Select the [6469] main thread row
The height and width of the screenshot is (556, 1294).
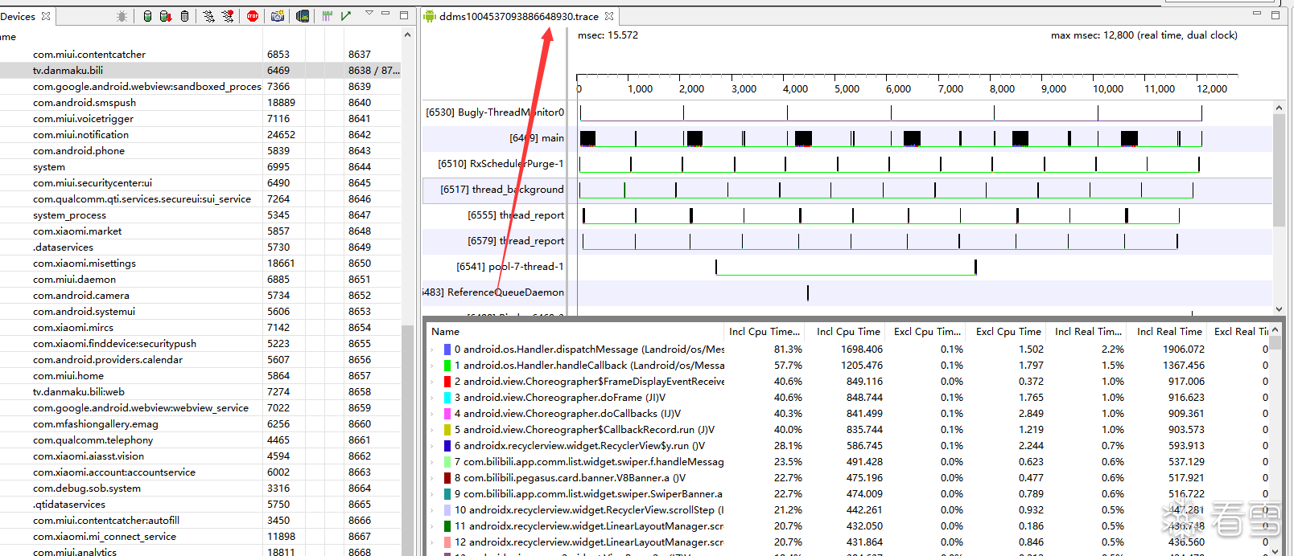tap(537, 138)
